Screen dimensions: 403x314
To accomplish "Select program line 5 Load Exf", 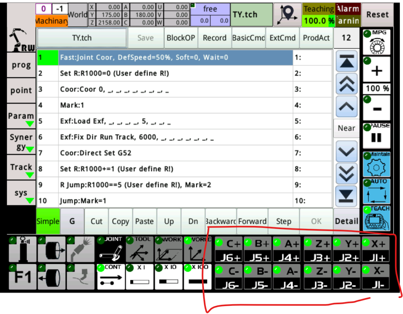I will tap(176, 121).
